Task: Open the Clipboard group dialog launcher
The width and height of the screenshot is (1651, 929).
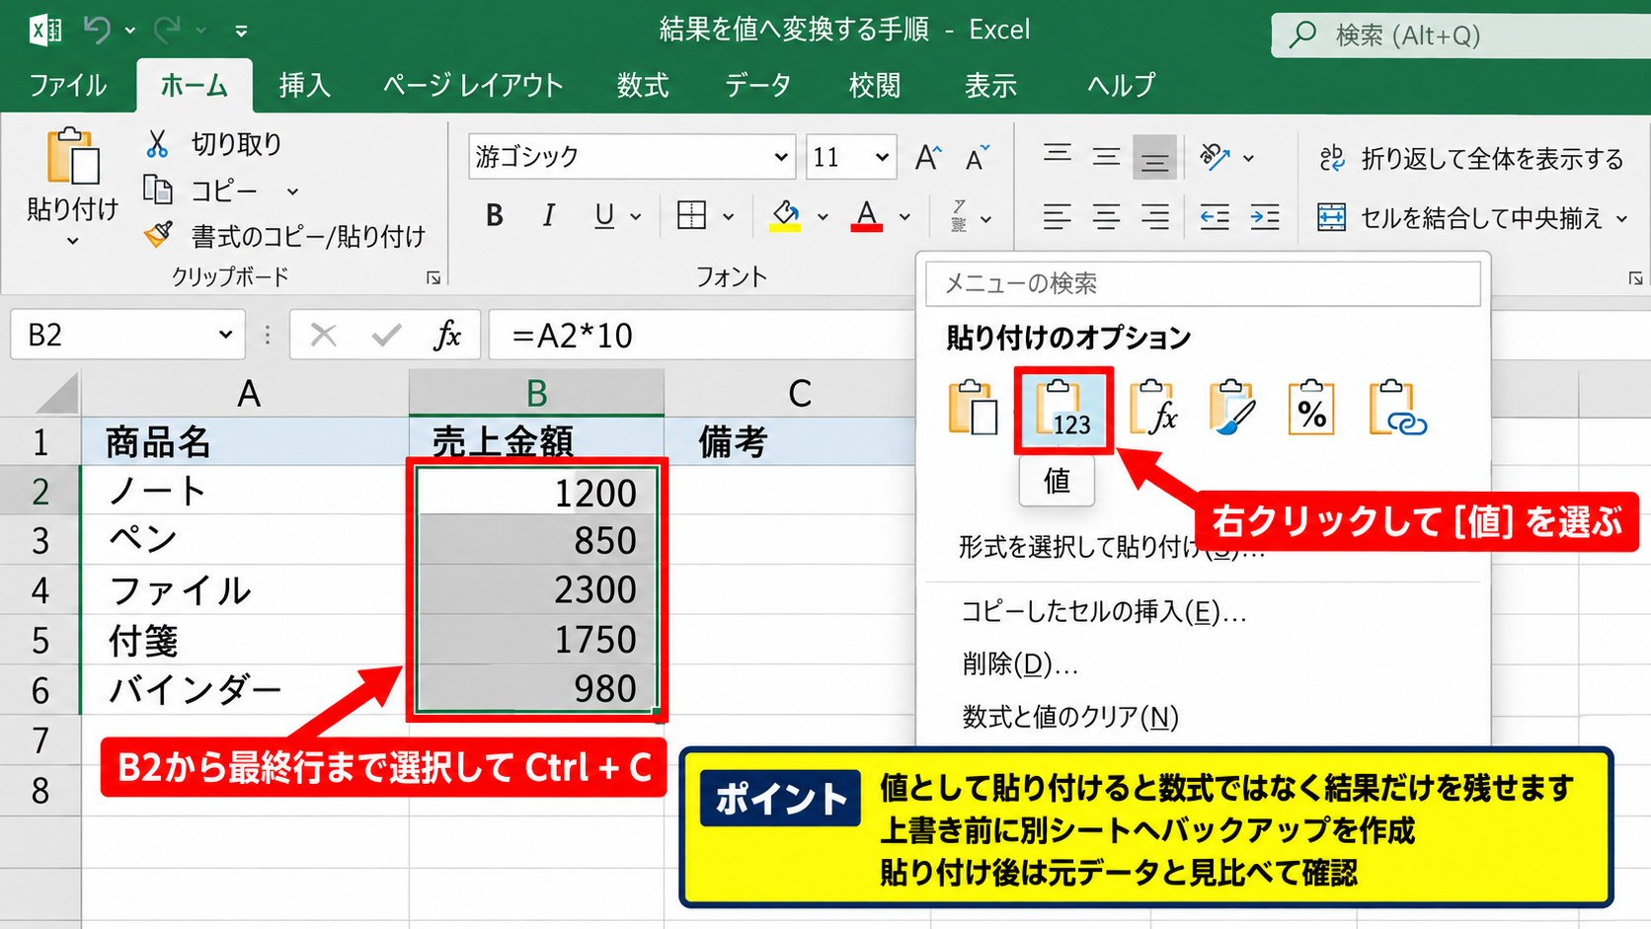Action: [433, 278]
